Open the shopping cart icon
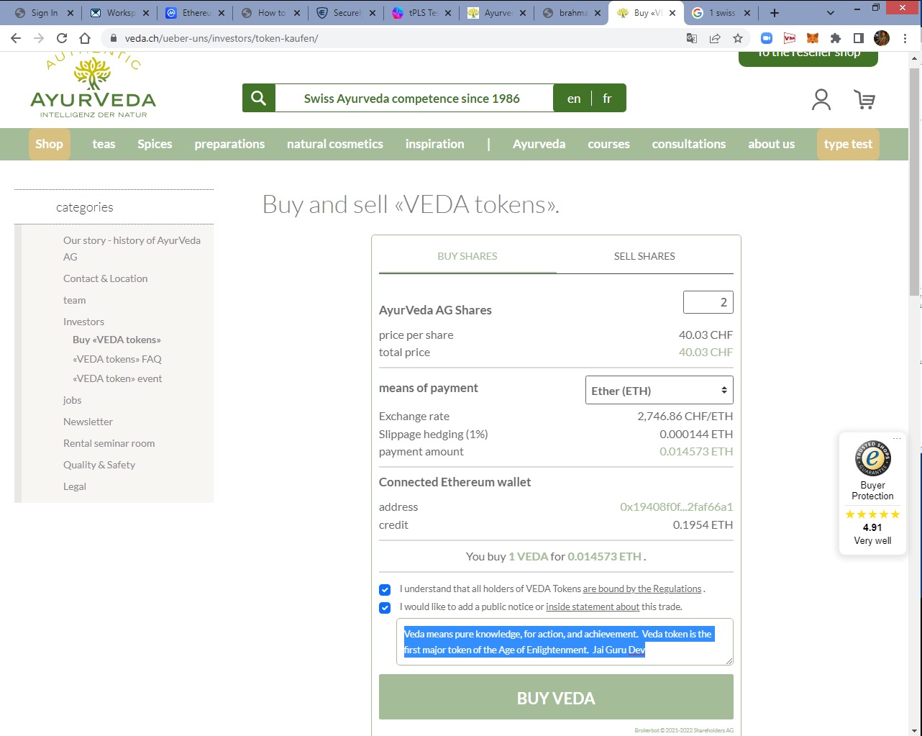 [x=864, y=99]
